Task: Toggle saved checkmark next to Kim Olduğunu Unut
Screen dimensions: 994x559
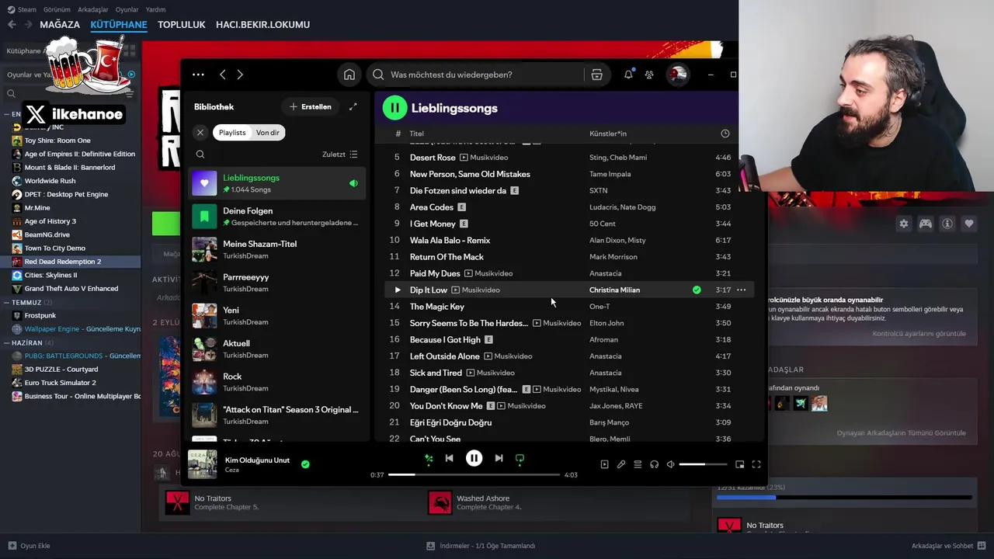Action: coord(305,464)
